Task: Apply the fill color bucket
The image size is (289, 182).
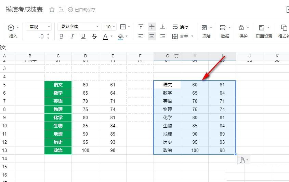Action: click(x=120, y=37)
